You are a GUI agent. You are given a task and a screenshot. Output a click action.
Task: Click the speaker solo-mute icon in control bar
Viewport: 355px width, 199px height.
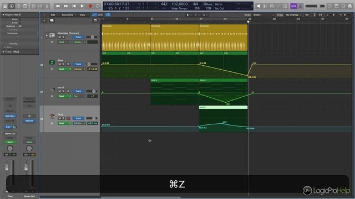pos(258,6)
